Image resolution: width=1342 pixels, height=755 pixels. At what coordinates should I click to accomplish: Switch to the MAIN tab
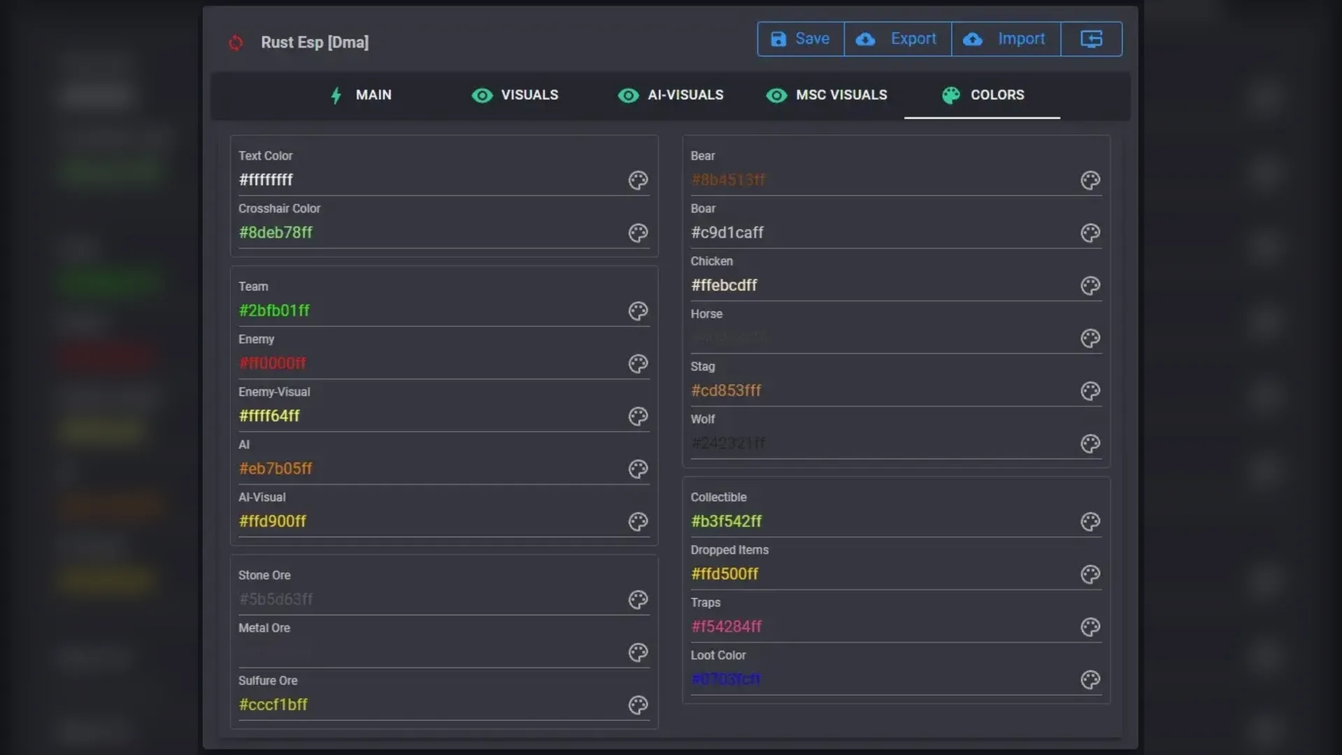point(361,95)
